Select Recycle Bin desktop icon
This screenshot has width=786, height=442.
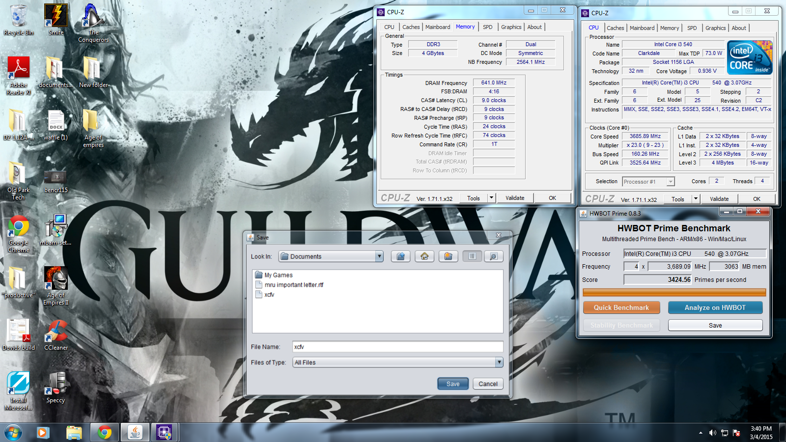coord(19,20)
